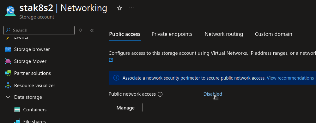Click the network security perimeter banner text
The width and height of the screenshot is (316, 123).
194,78
